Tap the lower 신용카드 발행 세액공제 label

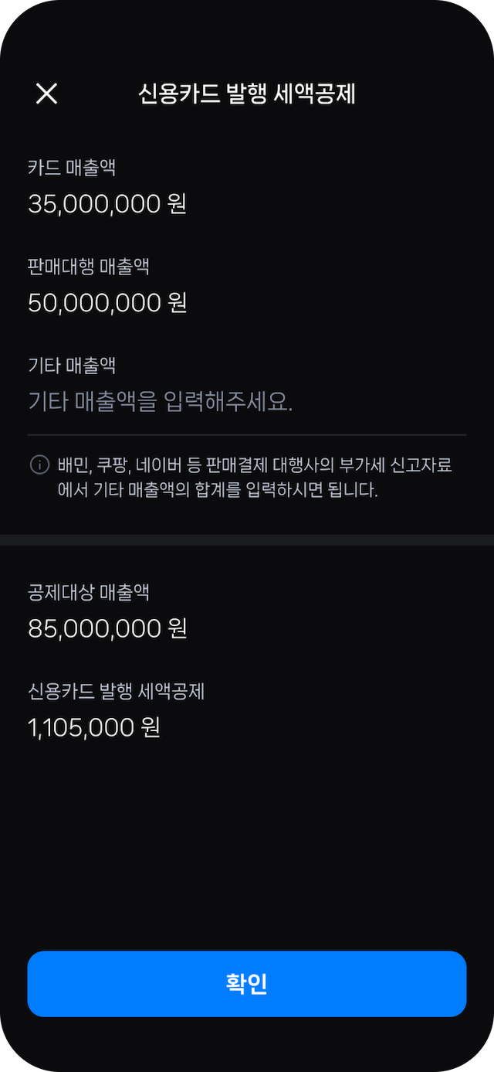116,692
